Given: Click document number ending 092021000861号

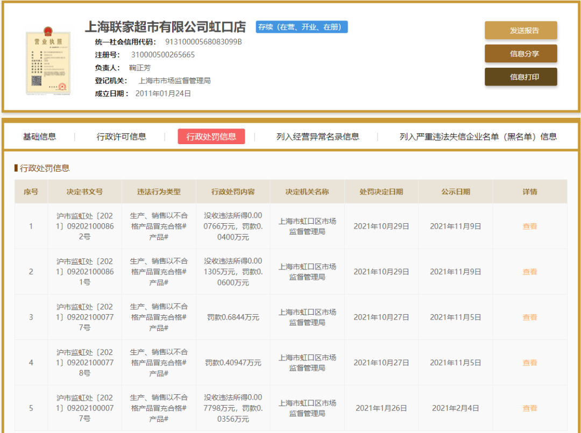Looking at the screenshot, I should (x=85, y=272).
